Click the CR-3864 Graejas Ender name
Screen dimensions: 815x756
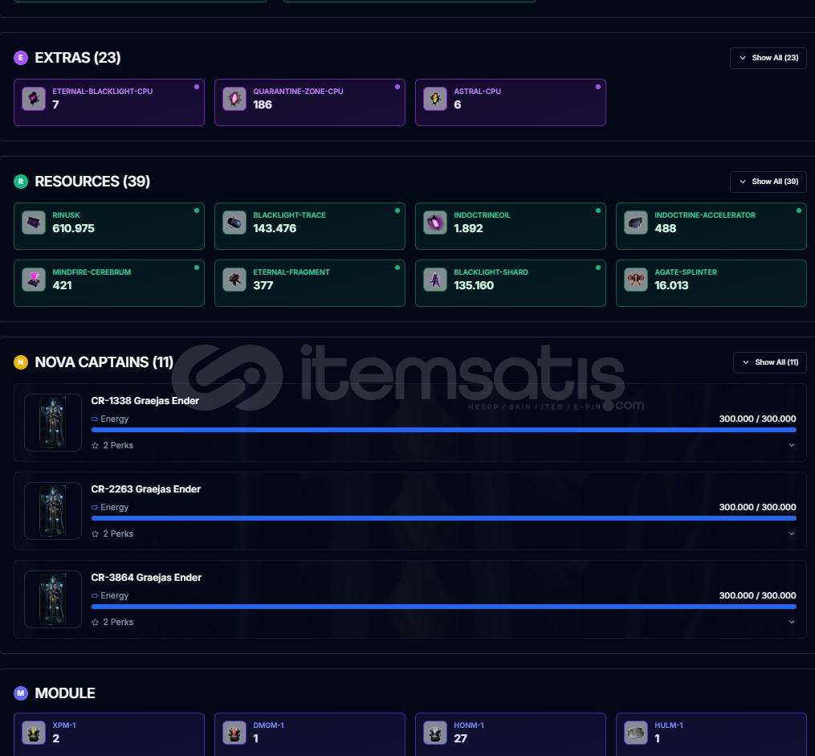click(146, 578)
